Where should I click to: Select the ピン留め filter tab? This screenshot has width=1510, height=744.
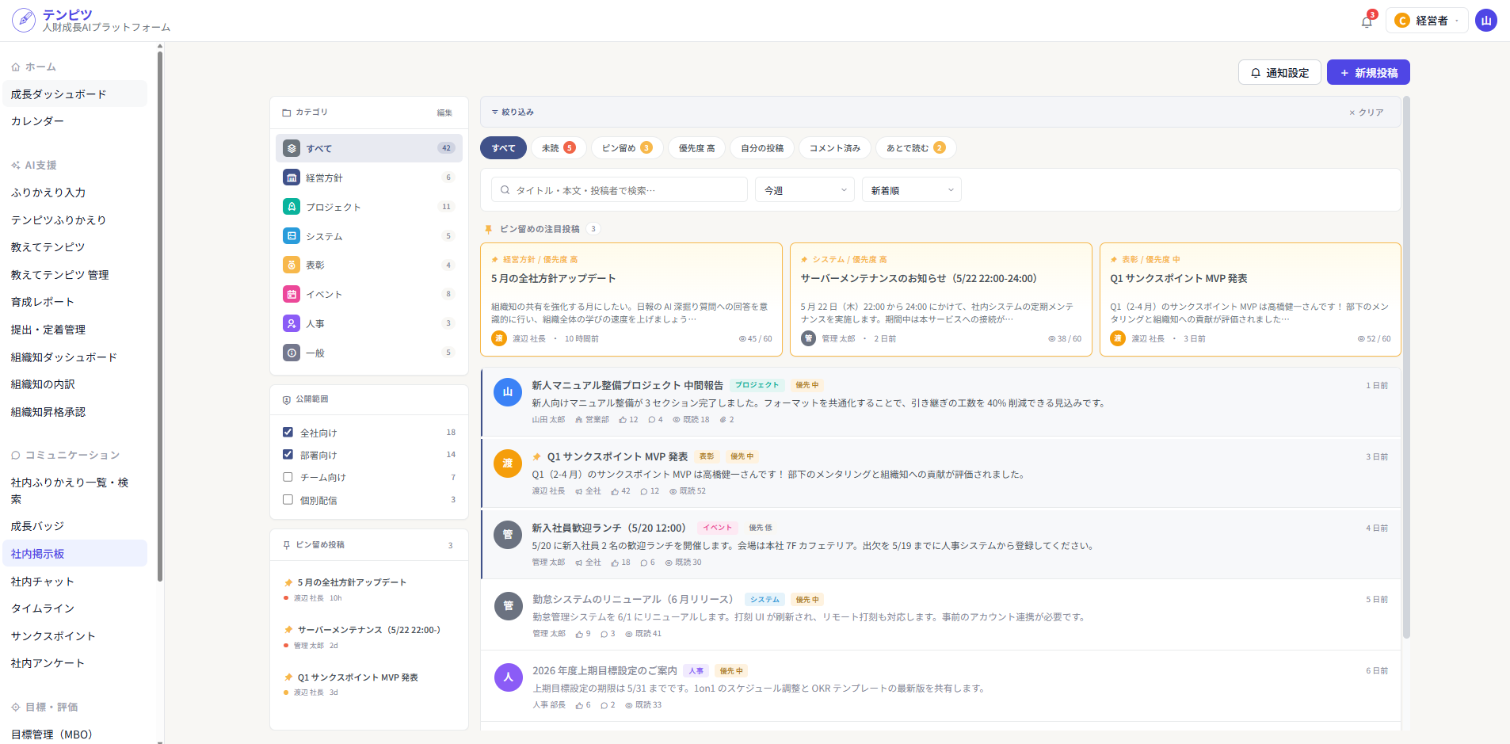627,148
